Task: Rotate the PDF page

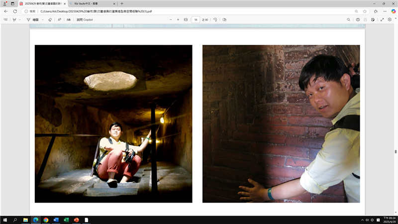Action: 215,19
